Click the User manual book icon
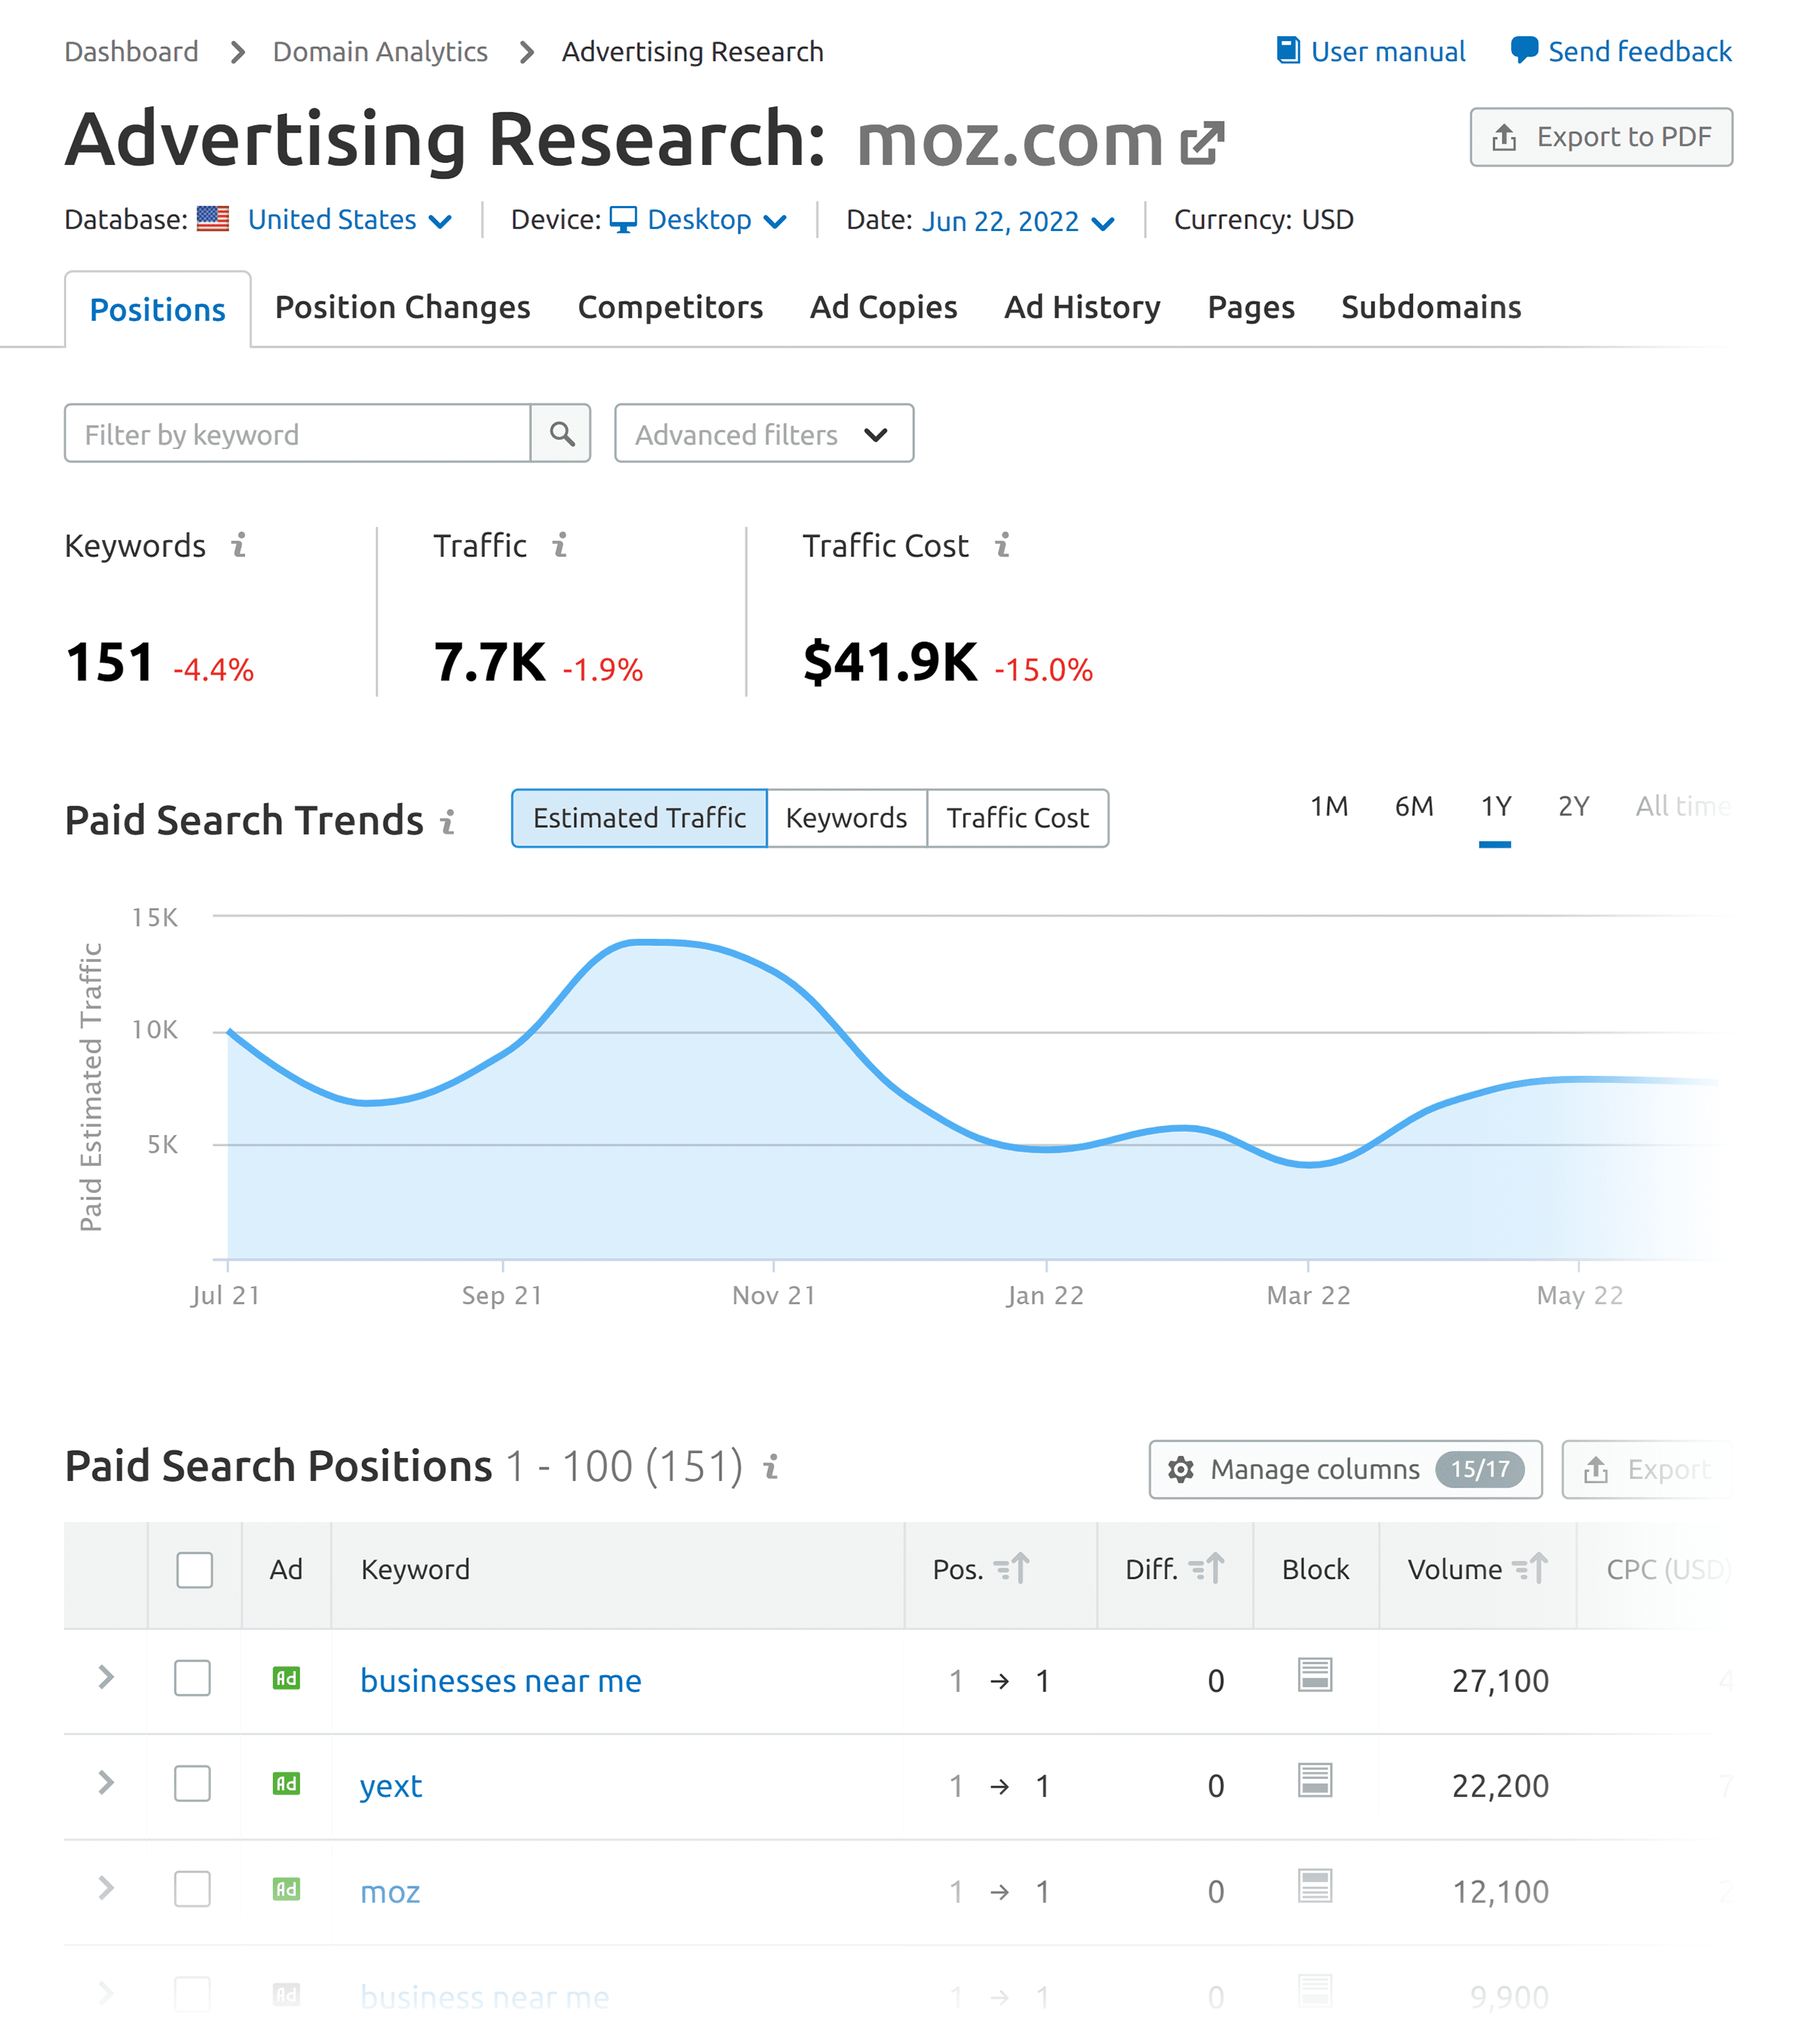 point(1288,50)
